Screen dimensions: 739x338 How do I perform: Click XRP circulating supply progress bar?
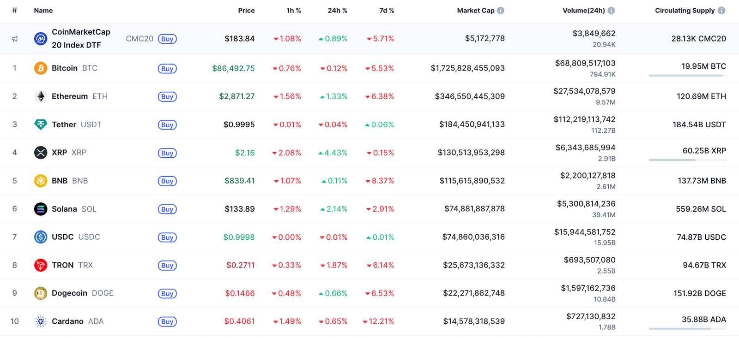click(687, 160)
